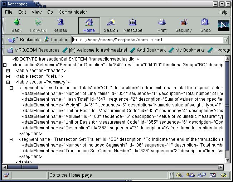The width and height of the screenshot is (233, 182).
Task: Click the vertical scrollbar down arrow
Action: (x=227, y=160)
